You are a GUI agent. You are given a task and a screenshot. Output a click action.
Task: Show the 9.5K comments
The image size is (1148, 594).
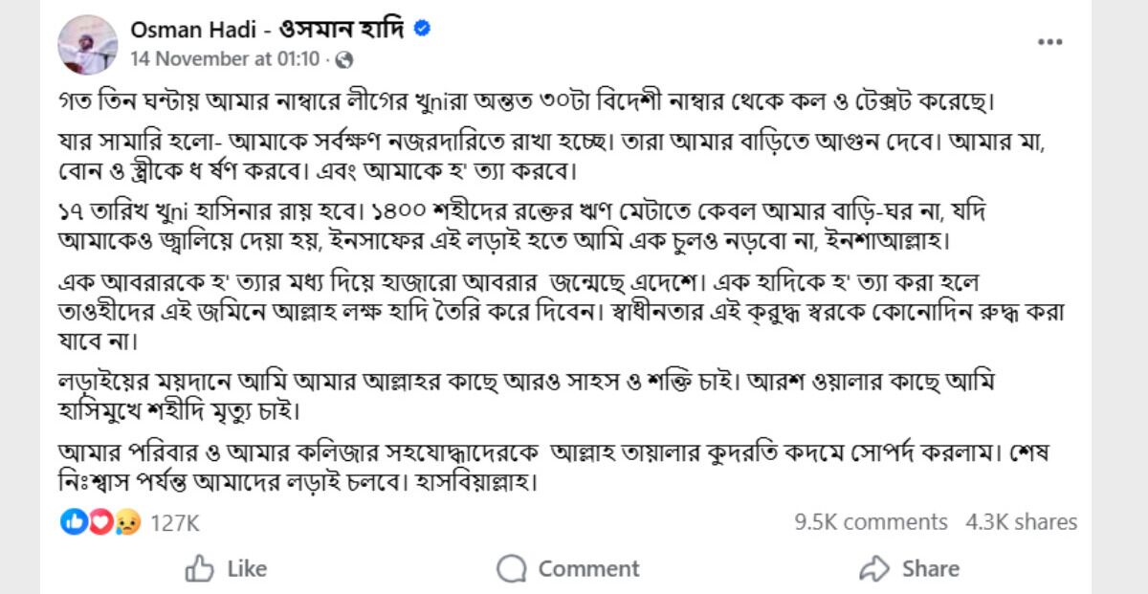(871, 522)
